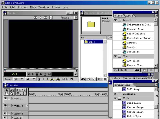The width and height of the screenshot is (160, 119).
Task: Expand the Video 1 track triangle
Action: click(12, 105)
